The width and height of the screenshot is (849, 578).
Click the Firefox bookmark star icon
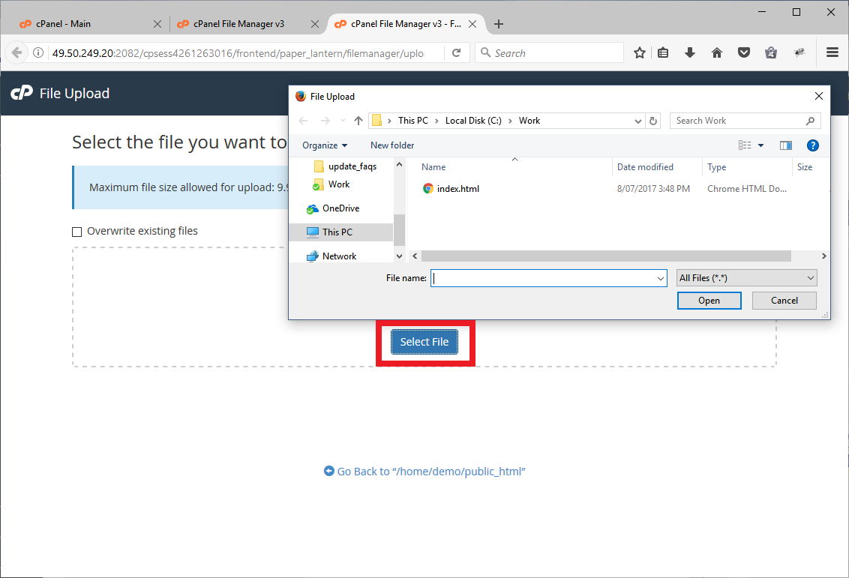[640, 52]
